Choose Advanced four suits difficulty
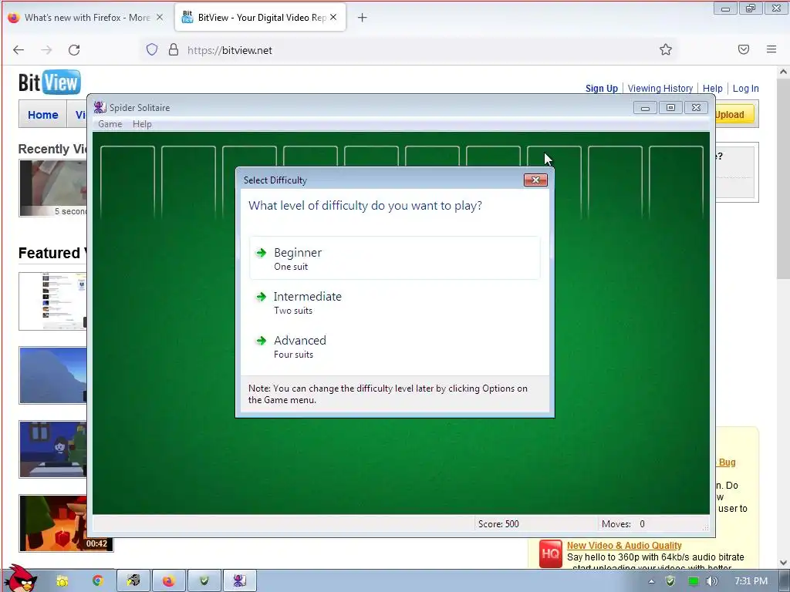790x592 pixels. click(x=394, y=346)
